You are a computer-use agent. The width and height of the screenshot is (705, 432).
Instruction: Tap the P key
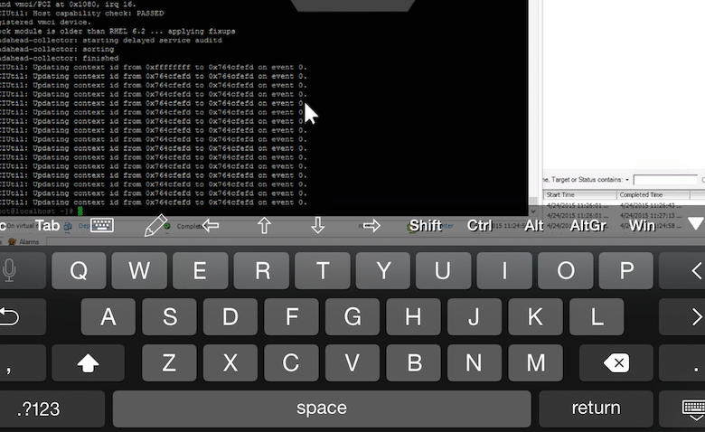[625, 270]
